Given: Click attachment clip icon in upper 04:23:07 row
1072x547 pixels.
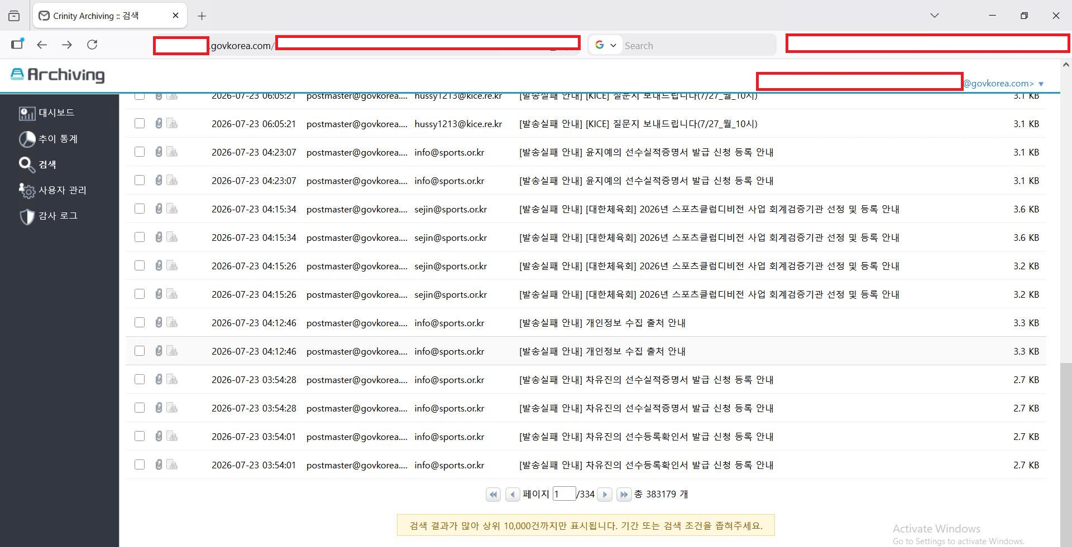Looking at the screenshot, I should 159,152.
